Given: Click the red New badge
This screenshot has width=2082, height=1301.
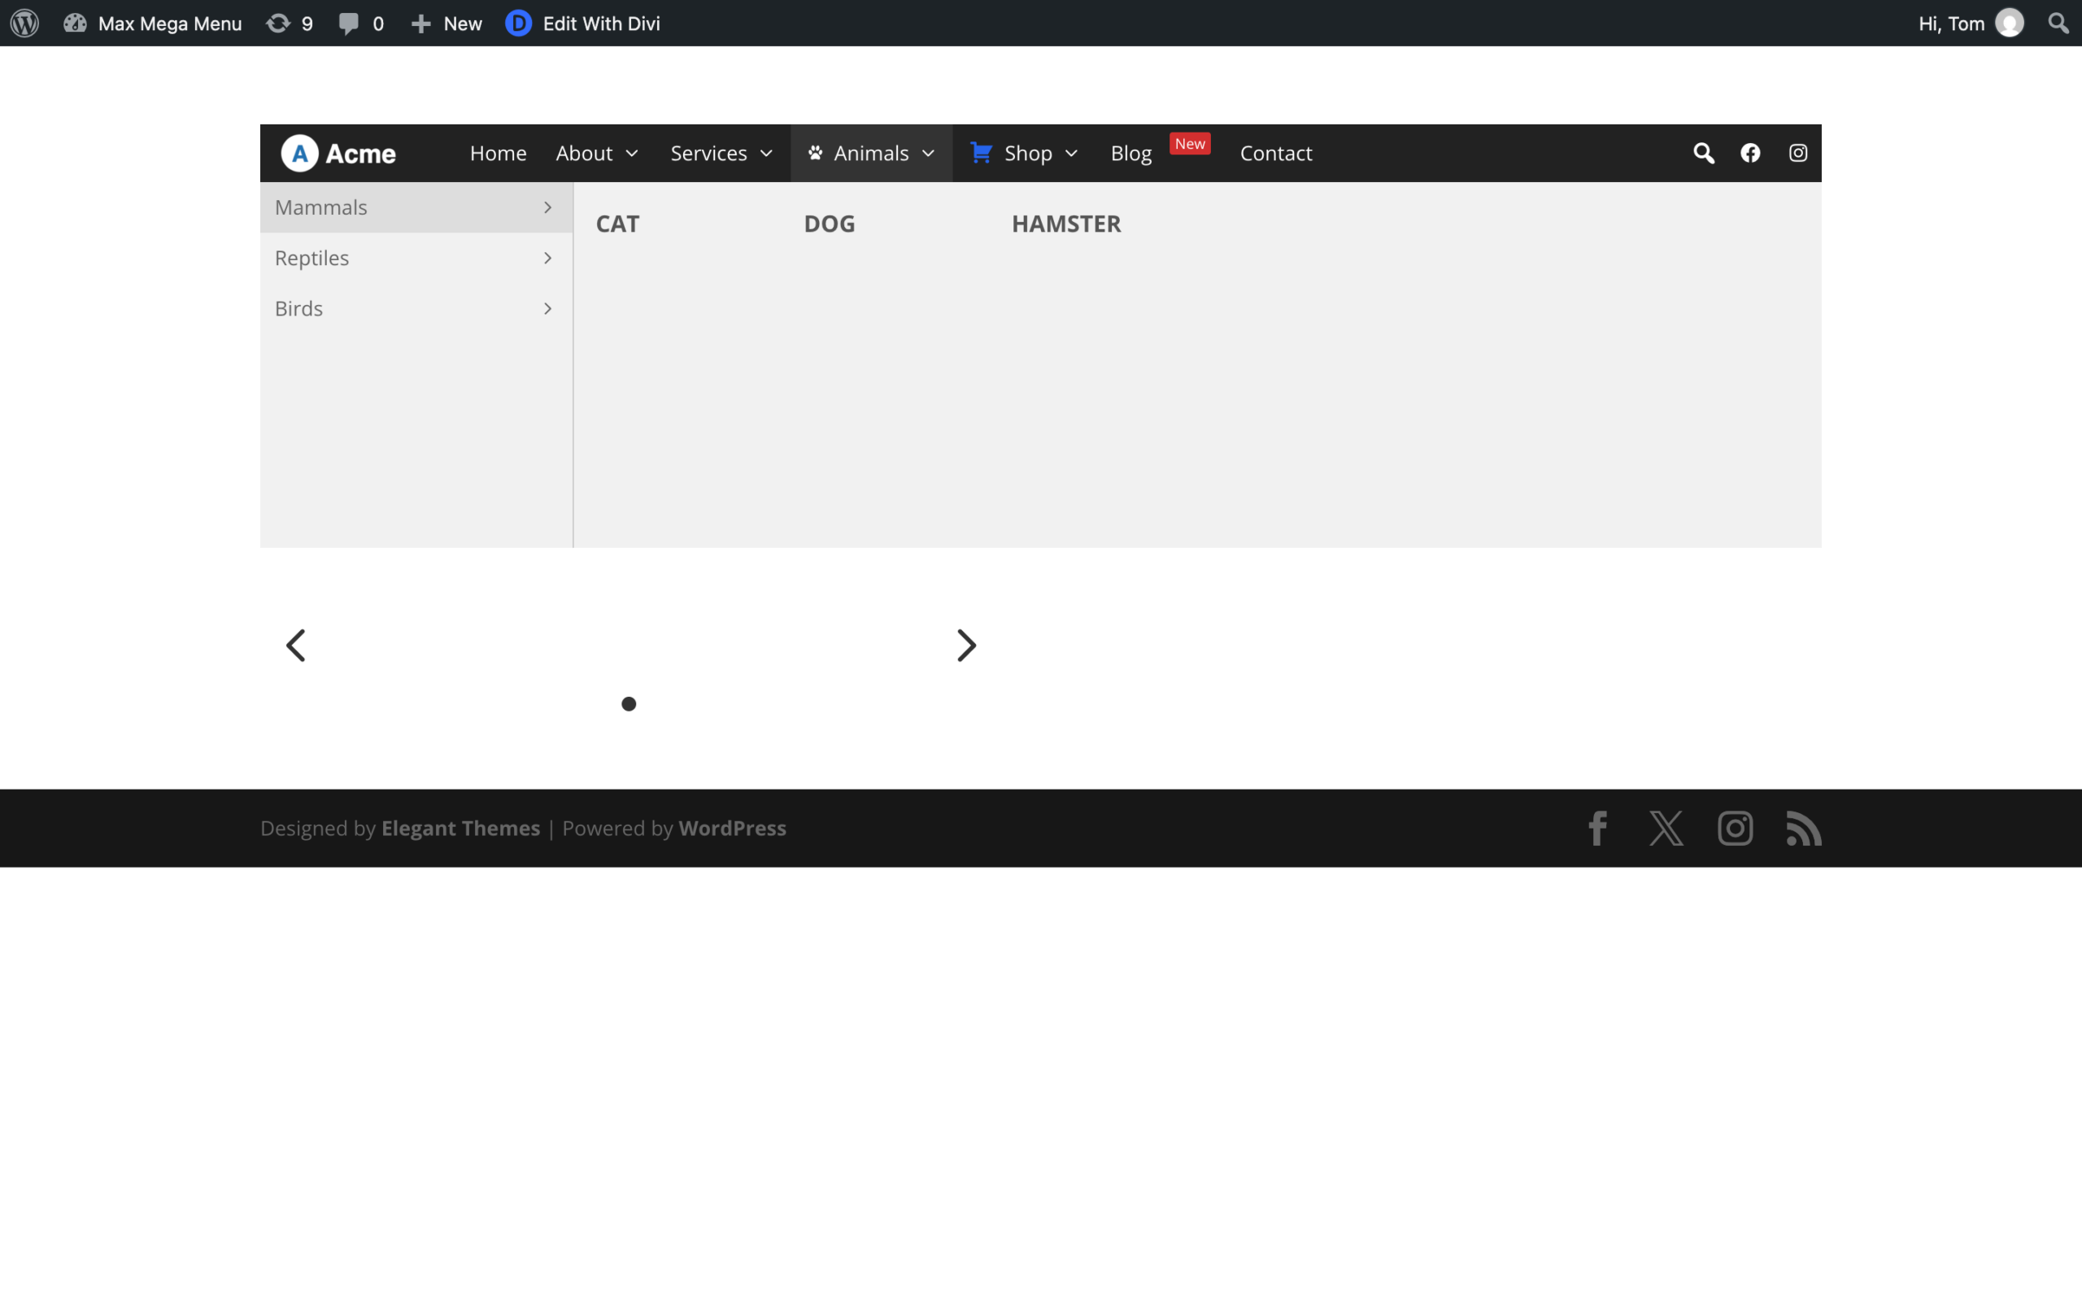Looking at the screenshot, I should 1190,144.
